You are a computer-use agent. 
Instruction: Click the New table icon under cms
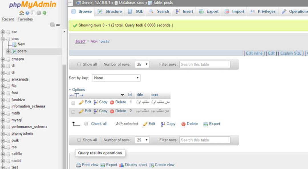(14, 45)
